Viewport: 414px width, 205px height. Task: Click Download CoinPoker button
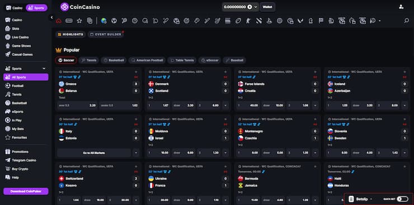coord(26,191)
